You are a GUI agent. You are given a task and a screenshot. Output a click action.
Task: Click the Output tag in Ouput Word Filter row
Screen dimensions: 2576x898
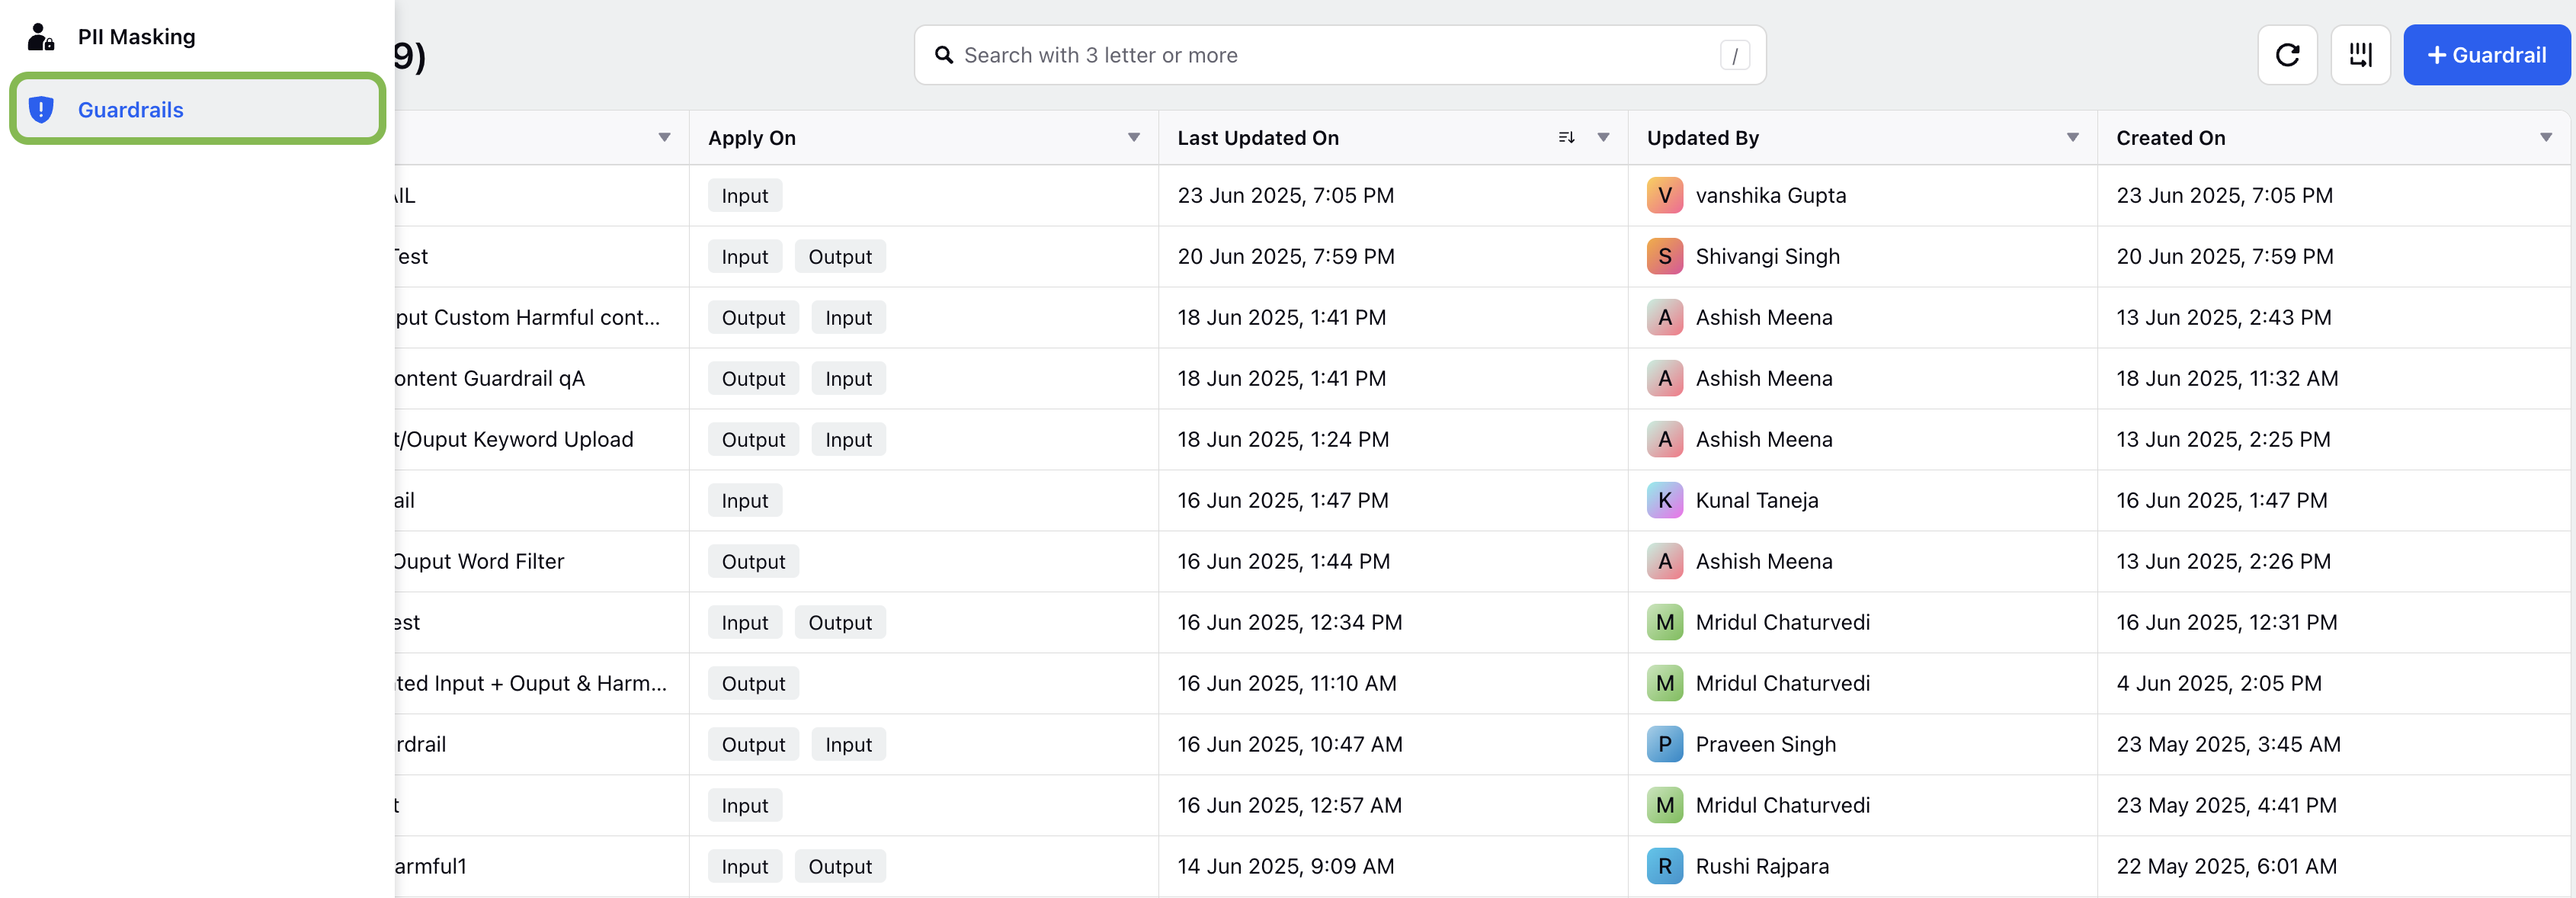[753, 561]
